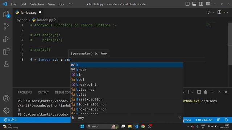Click the editor minimap
The image size is (232, 130).
click(211, 25)
